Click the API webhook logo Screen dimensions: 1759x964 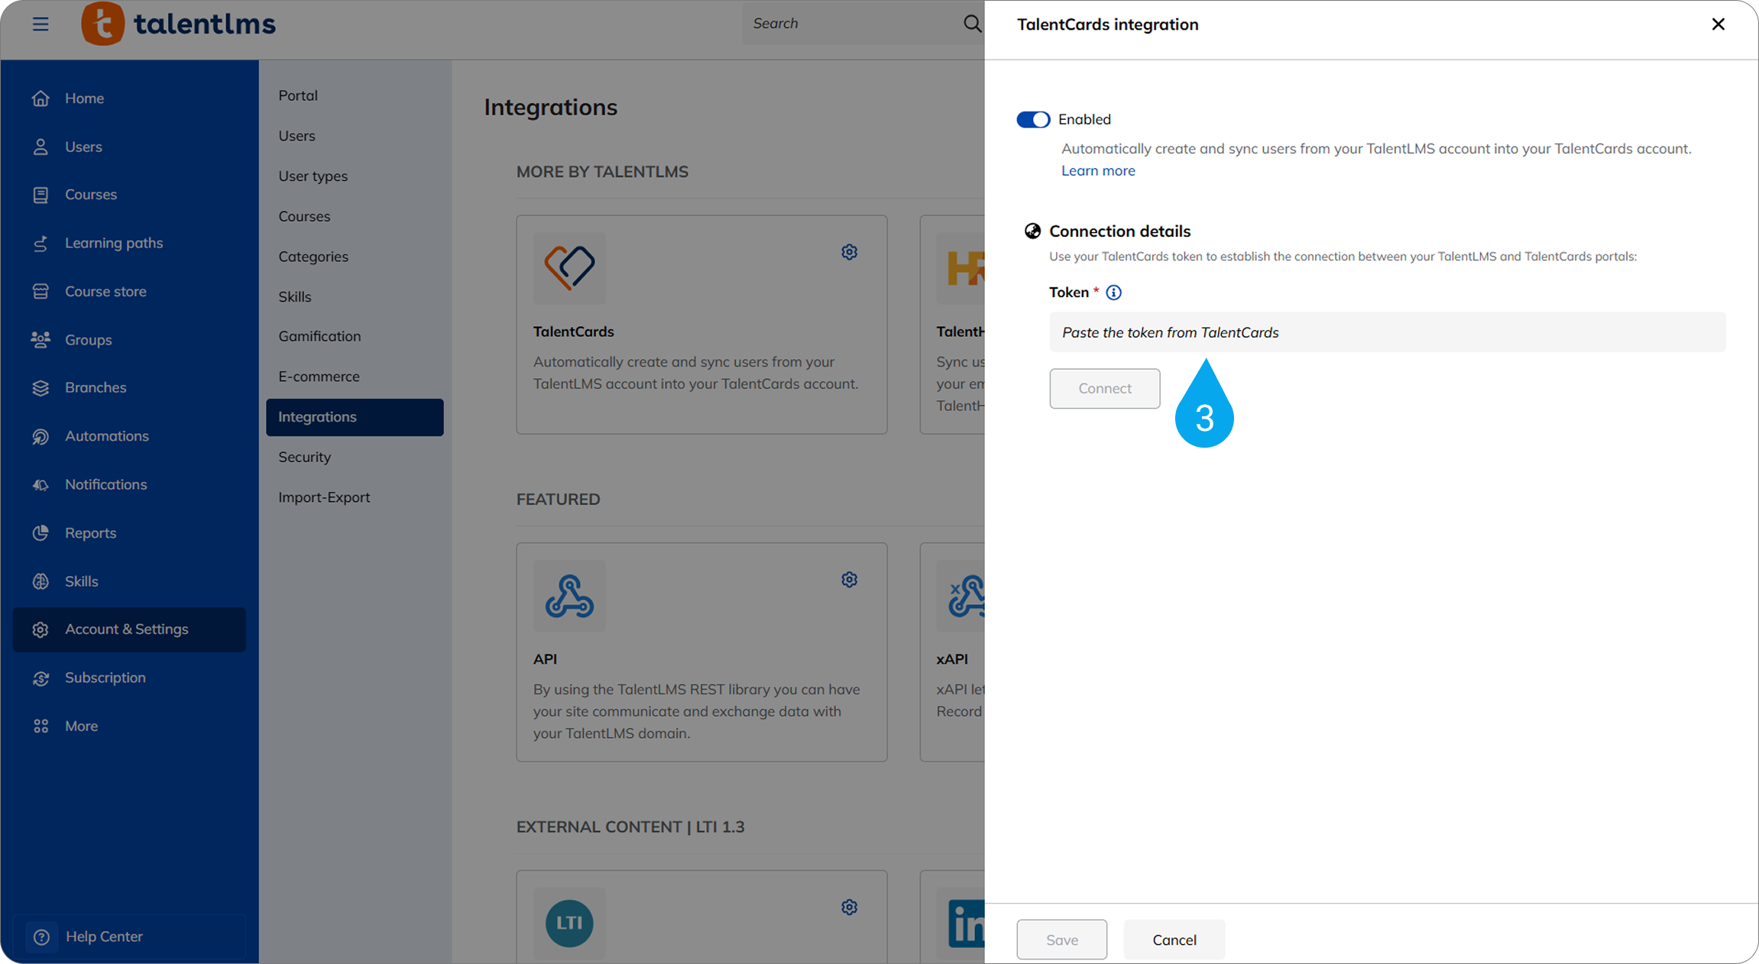(x=569, y=596)
